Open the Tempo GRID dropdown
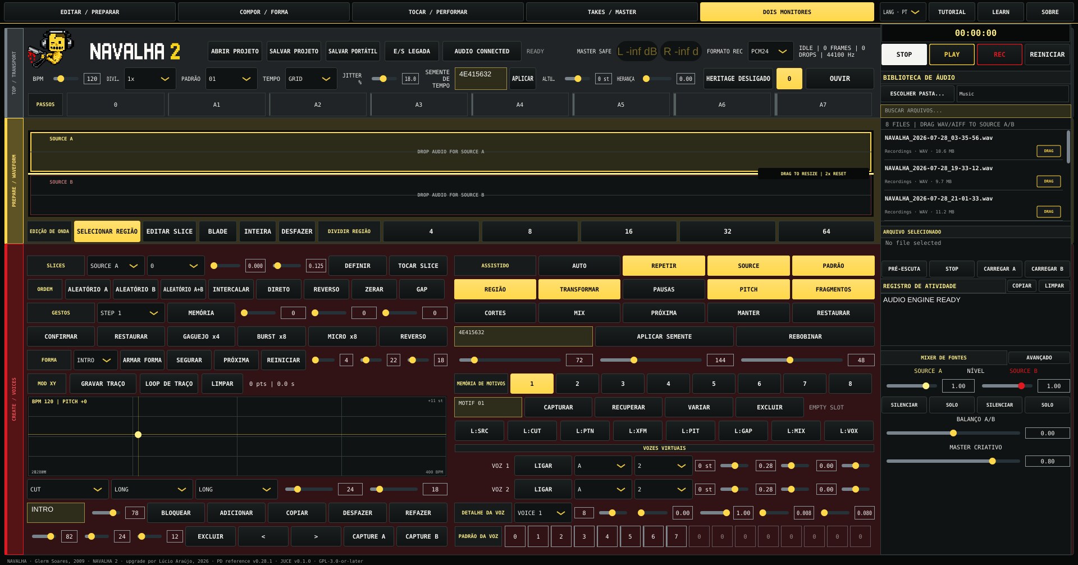This screenshot has height=565, width=1078. tap(311, 79)
